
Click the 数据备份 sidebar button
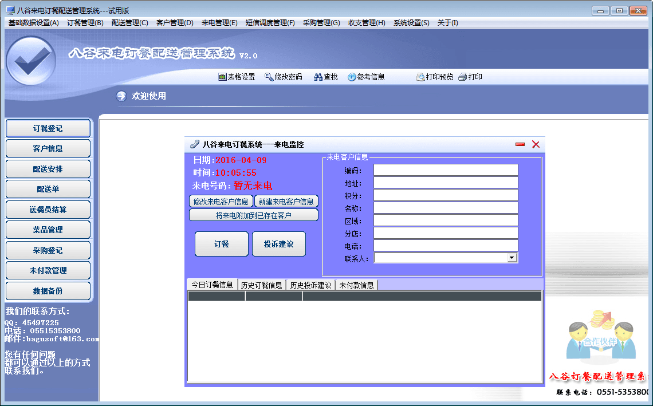tap(48, 291)
